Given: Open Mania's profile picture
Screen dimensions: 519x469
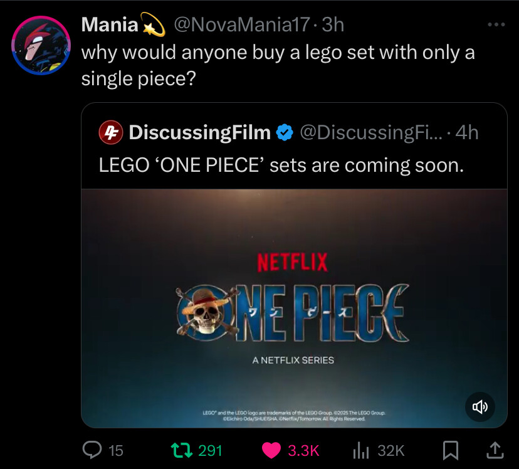Looking at the screenshot, I should tap(41, 46).
